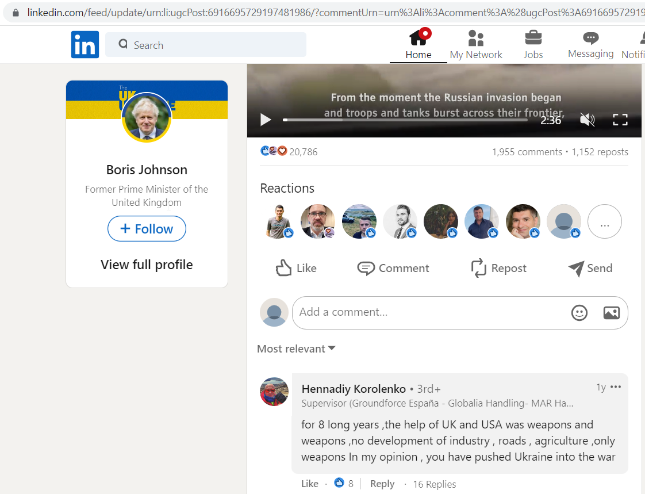
Task: Repost this post
Action: (498, 268)
